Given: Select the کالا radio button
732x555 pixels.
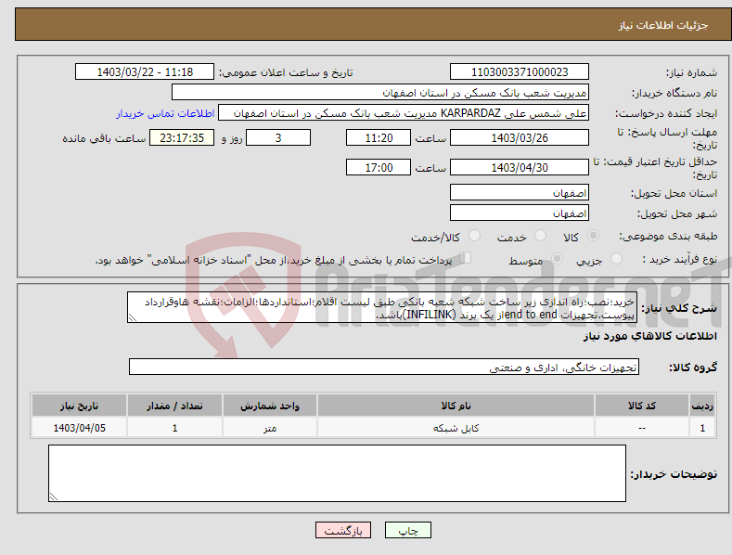Looking at the screenshot, I should pos(593,236).
